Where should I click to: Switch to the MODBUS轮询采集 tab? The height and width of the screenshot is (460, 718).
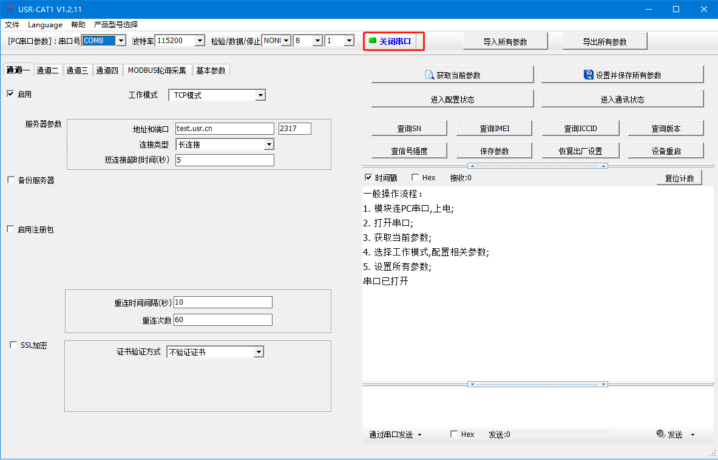(157, 70)
